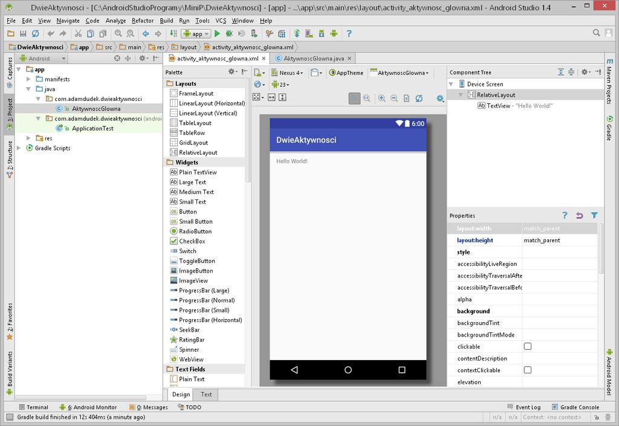This screenshot has width=619, height=426.
Task: Switch to the Text tab of layout editor
Action: click(x=206, y=394)
